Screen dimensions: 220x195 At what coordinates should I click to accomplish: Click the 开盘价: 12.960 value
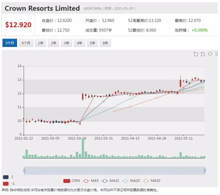coord(100,21)
